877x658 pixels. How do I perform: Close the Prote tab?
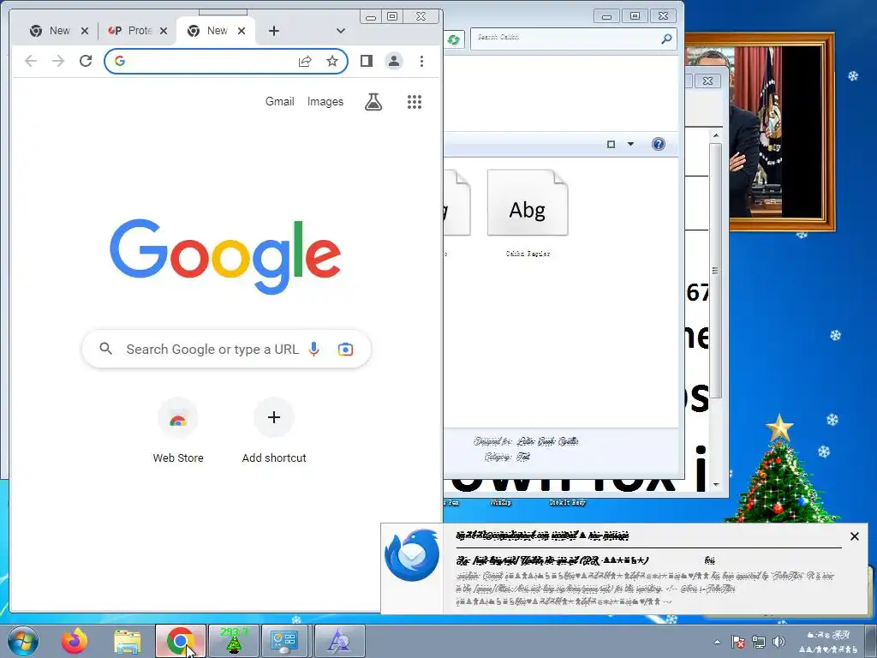point(164,31)
